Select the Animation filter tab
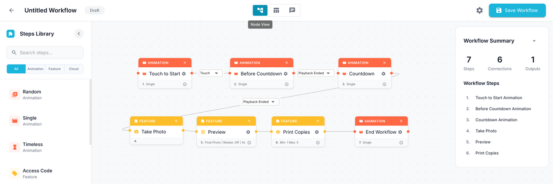Screen dimensions: 553x184 tap(35, 69)
